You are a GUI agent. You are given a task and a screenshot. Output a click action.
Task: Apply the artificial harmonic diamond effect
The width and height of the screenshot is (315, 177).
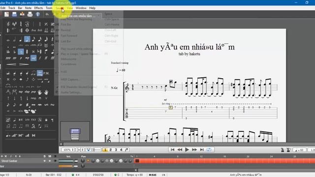21,80
